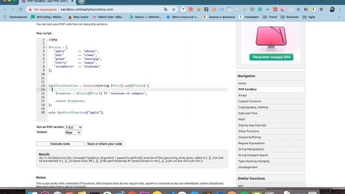The image size is (345, 194).
Task: Click the Execute code button
Action: 60,144
